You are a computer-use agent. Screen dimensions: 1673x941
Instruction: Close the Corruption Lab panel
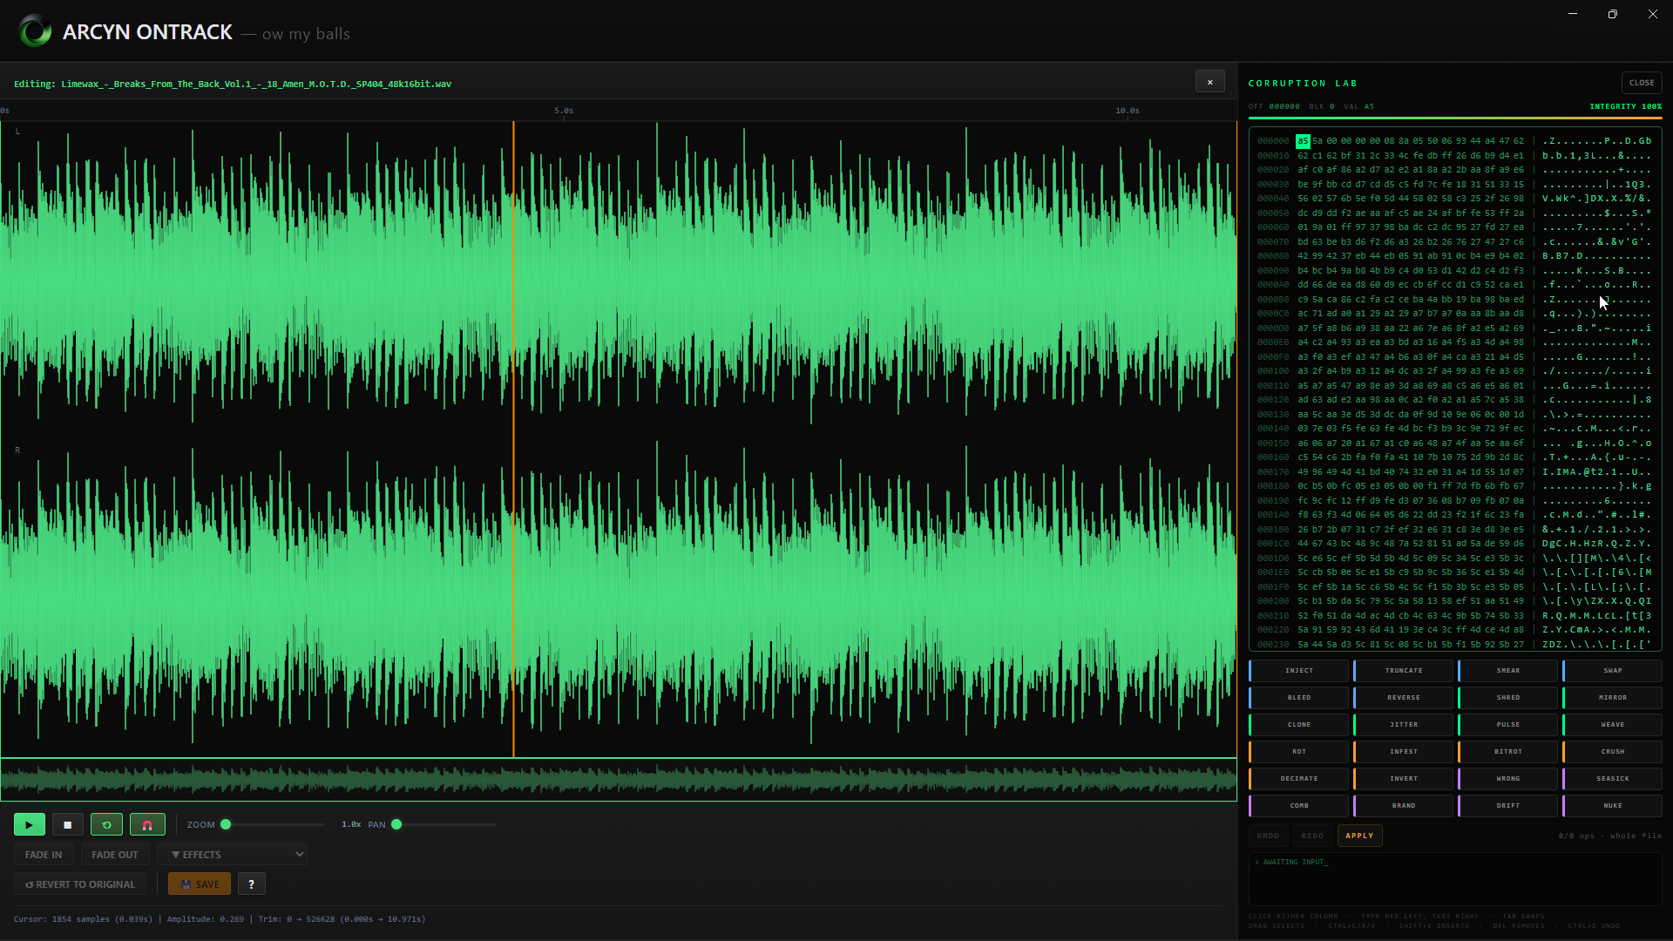point(1642,83)
